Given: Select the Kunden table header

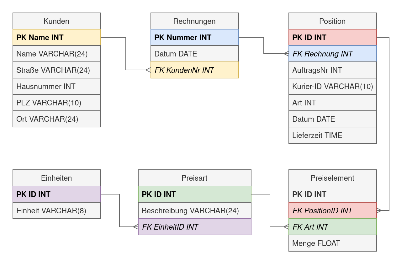Looking at the screenshot, I should [x=56, y=21].
